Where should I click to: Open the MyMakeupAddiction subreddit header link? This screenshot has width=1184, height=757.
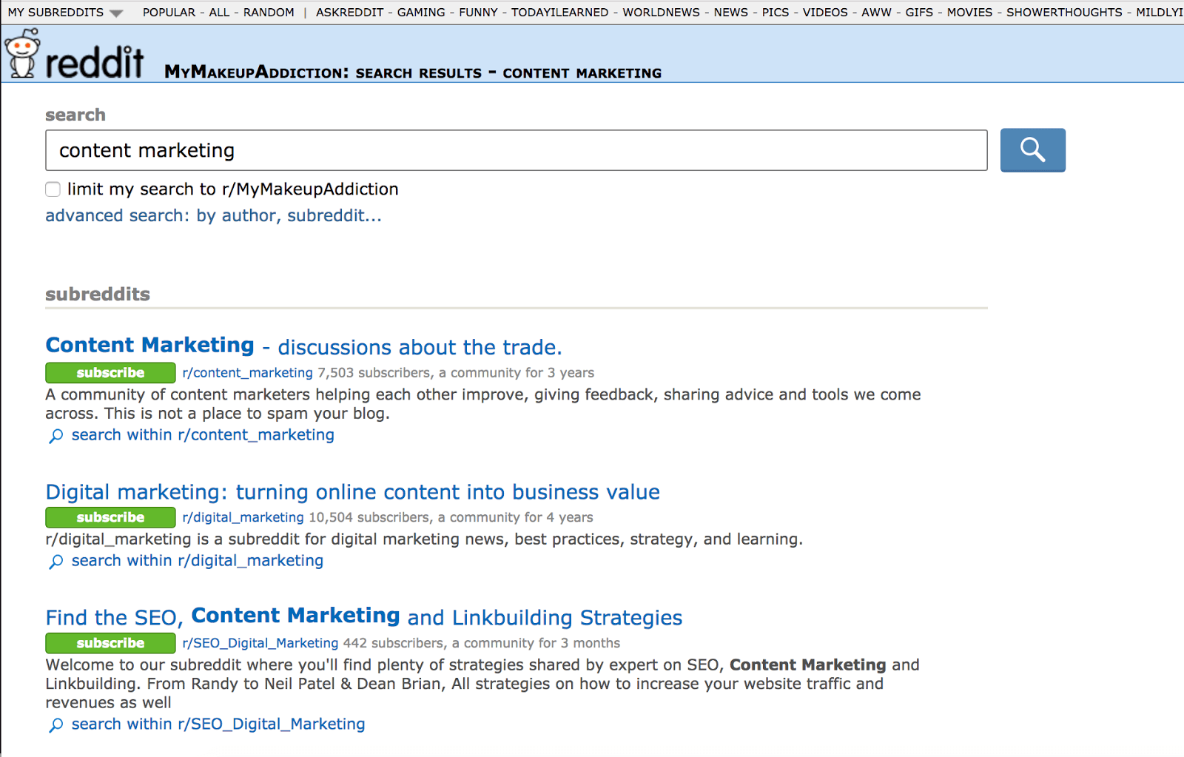pyautogui.click(x=255, y=73)
